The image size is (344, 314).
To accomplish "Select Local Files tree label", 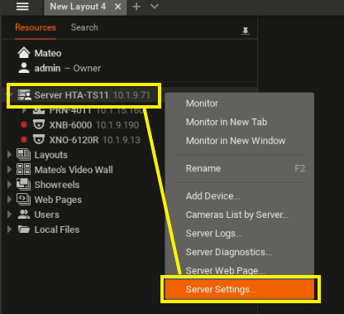I will [57, 229].
